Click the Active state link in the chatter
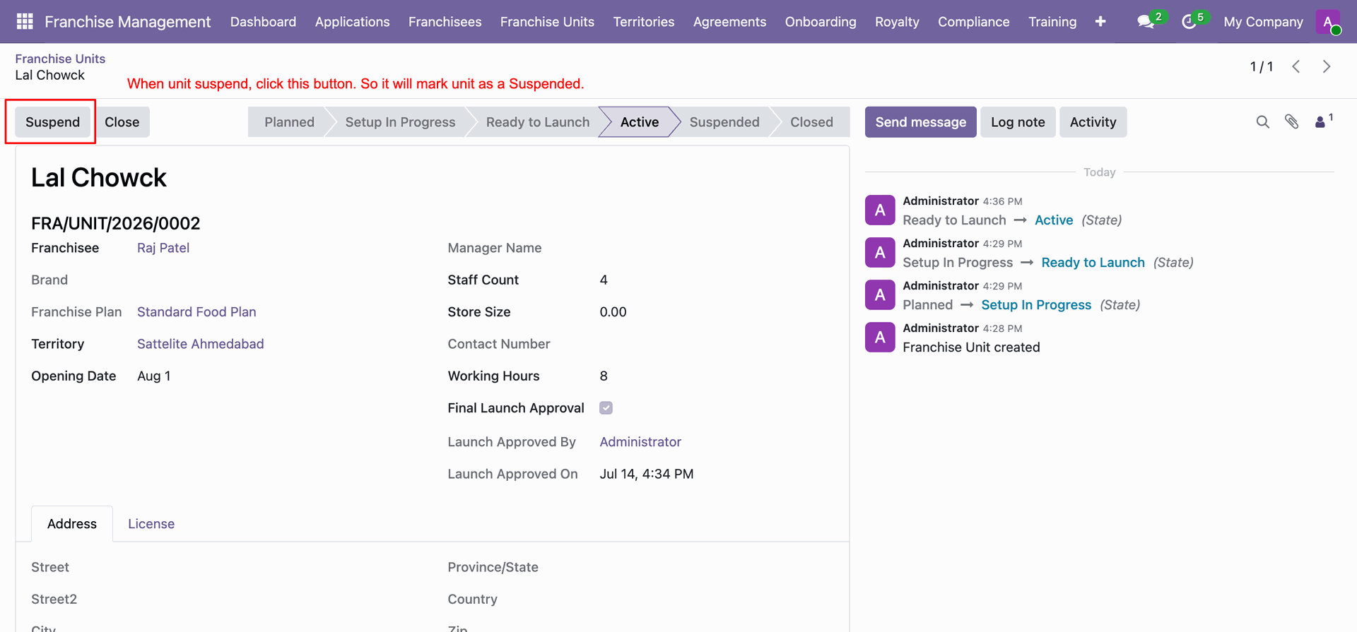Image resolution: width=1357 pixels, height=632 pixels. pyautogui.click(x=1054, y=220)
